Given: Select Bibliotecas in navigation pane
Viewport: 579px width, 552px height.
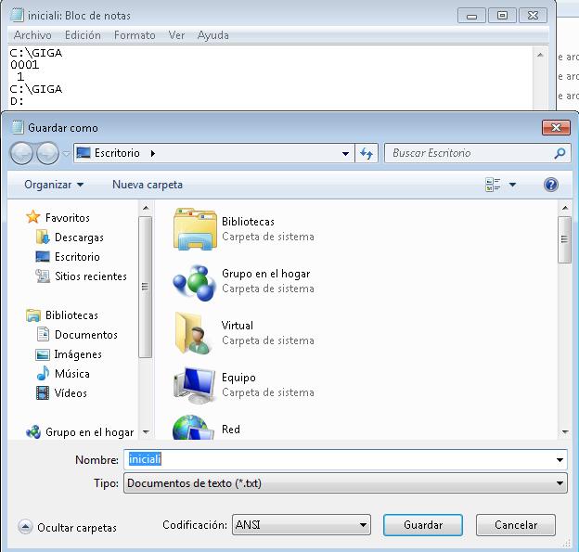Looking at the screenshot, I should (x=71, y=315).
